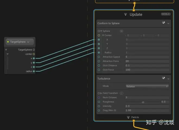
Task: Click the Center input port
Action: point(99,35)
